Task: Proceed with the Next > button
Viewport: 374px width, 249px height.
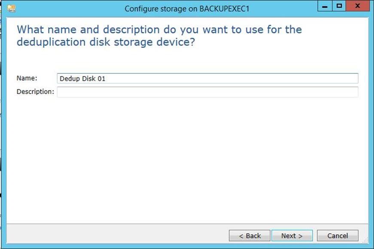Action: [292, 236]
